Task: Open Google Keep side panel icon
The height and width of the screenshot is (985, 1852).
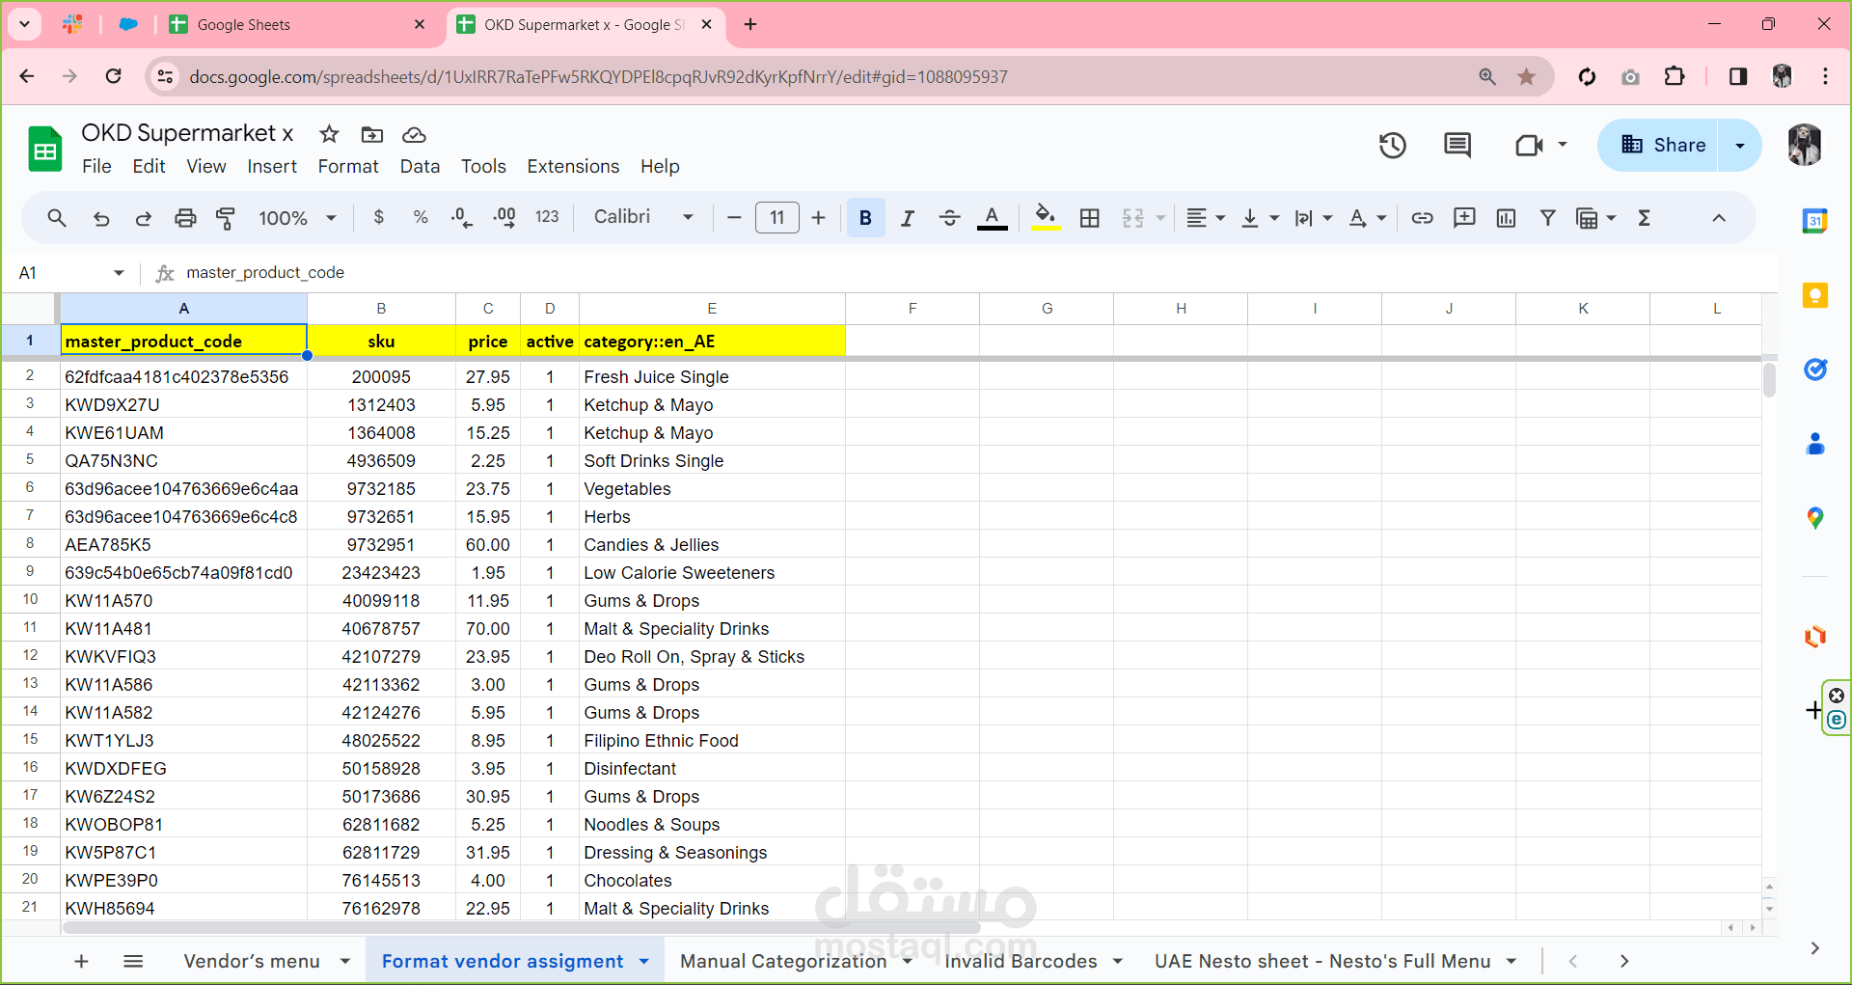Action: click(1815, 295)
